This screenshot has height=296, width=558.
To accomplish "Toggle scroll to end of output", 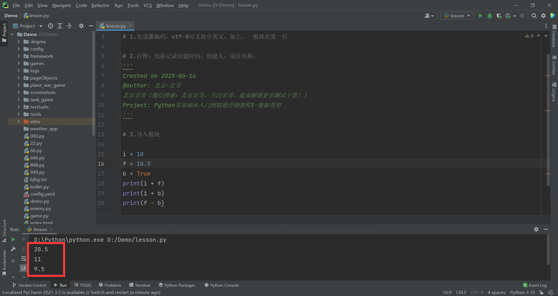I will (x=24, y=268).
